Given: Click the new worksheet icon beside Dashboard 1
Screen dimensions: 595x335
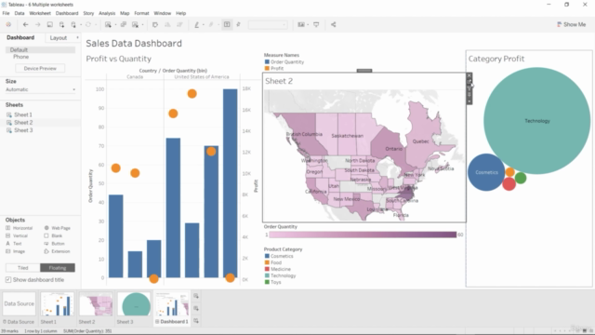Looking at the screenshot, I should point(196,296).
